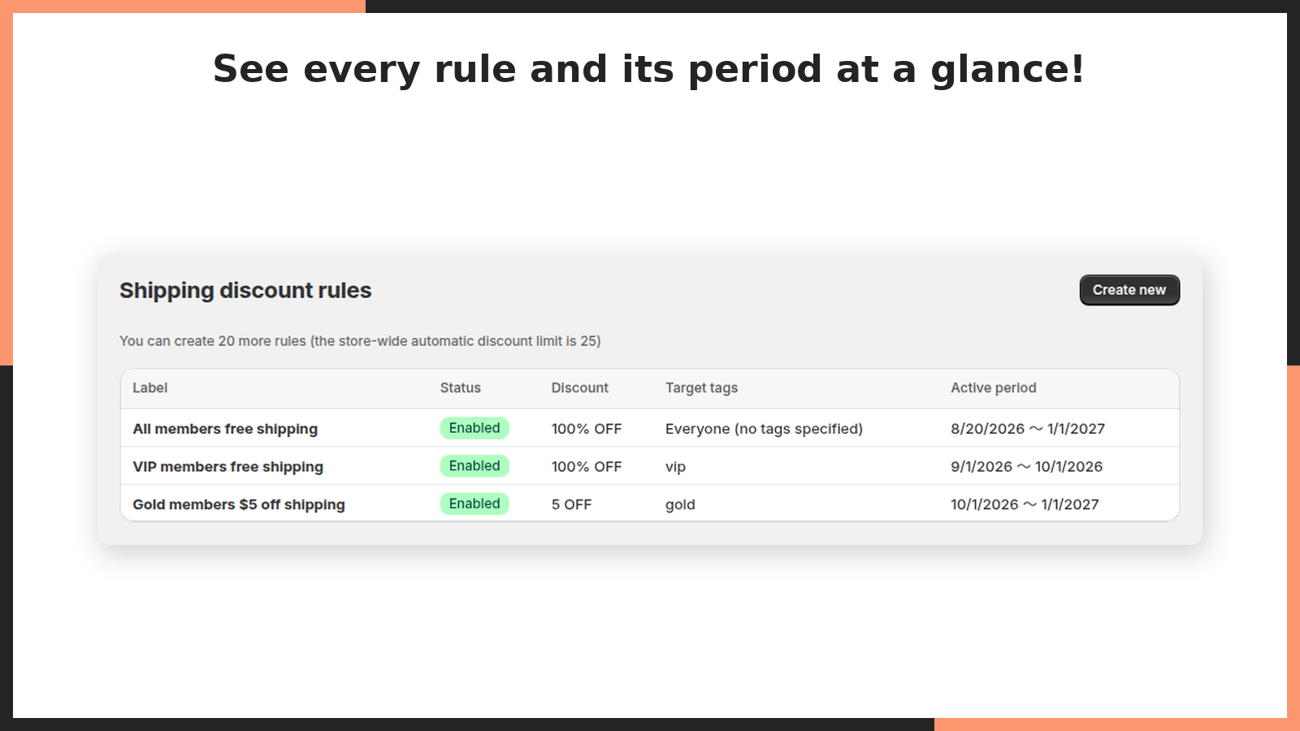
Task: Click the Enabled badge for Gold members rule
Action: [474, 504]
